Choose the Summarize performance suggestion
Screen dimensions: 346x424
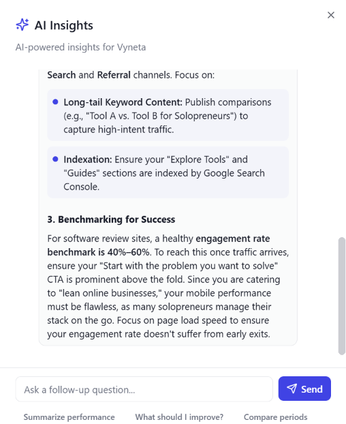tap(69, 417)
